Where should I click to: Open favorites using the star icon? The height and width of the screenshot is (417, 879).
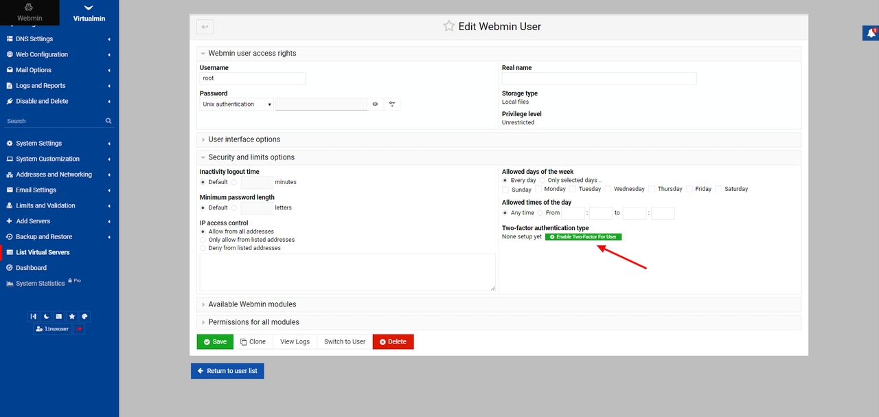72,317
